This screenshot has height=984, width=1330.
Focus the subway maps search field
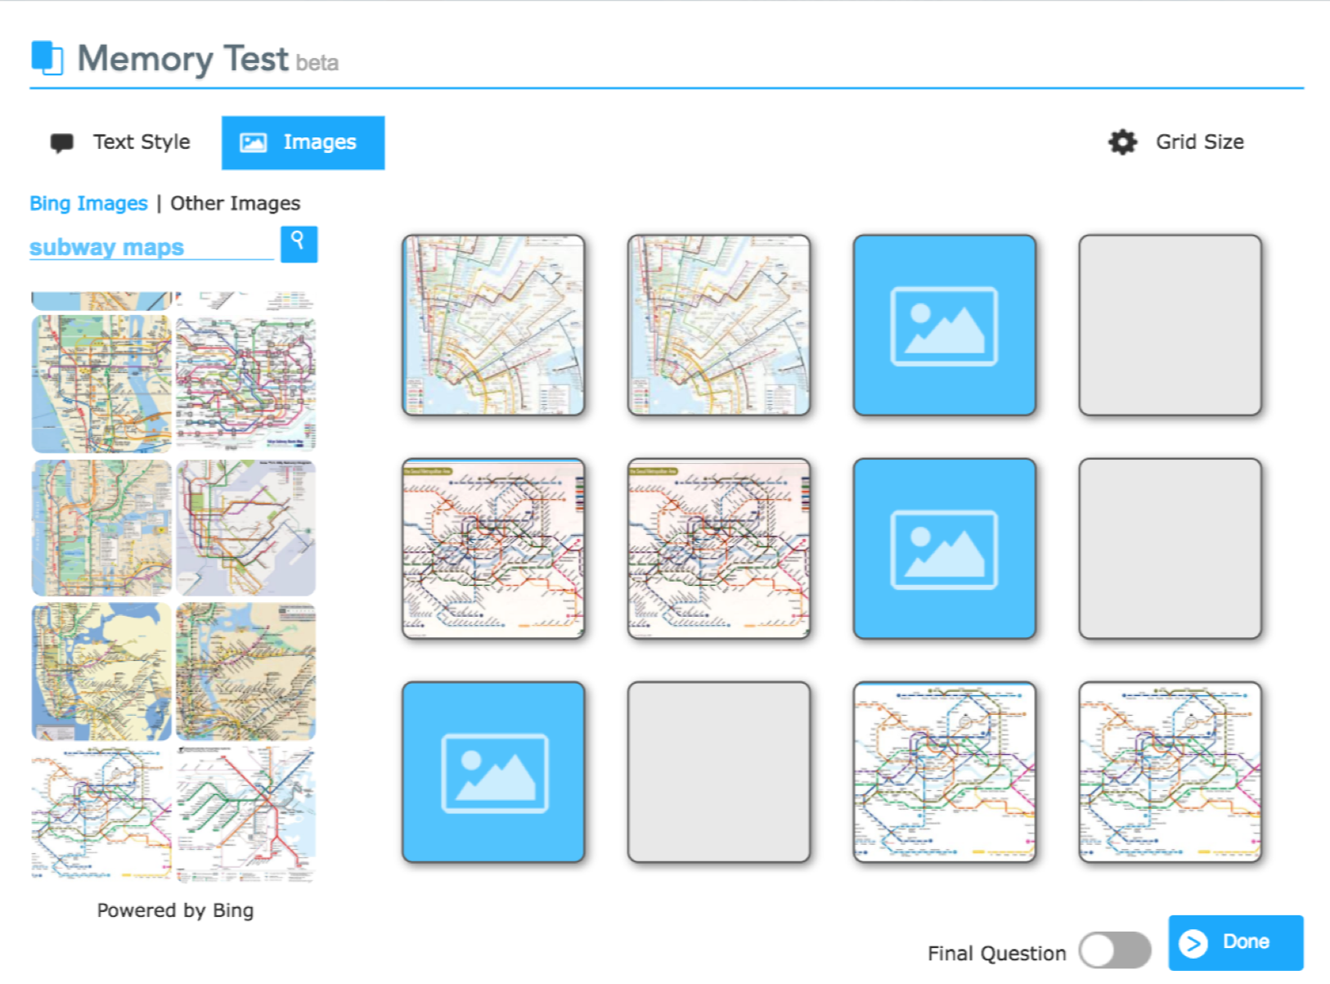pyautogui.click(x=151, y=246)
